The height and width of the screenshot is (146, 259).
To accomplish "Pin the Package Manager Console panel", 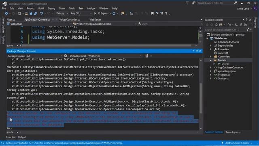I will pyautogui.click(x=197, y=51).
